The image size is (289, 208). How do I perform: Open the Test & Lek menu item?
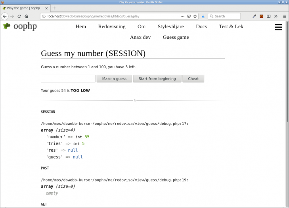[x=231, y=27]
